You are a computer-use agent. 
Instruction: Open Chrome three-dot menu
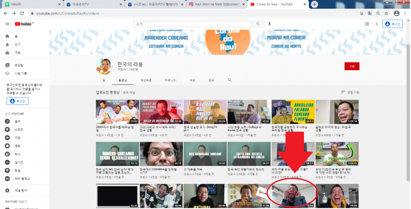(406, 14)
